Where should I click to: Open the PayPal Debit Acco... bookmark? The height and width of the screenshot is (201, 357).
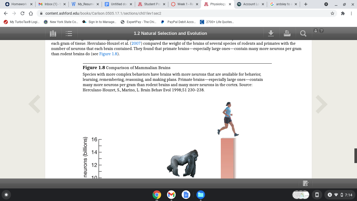pyautogui.click(x=178, y=22)
